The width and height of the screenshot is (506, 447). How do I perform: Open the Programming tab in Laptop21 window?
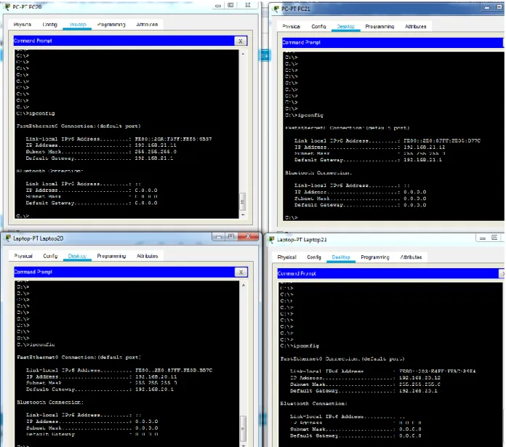[x=375, y=257]
